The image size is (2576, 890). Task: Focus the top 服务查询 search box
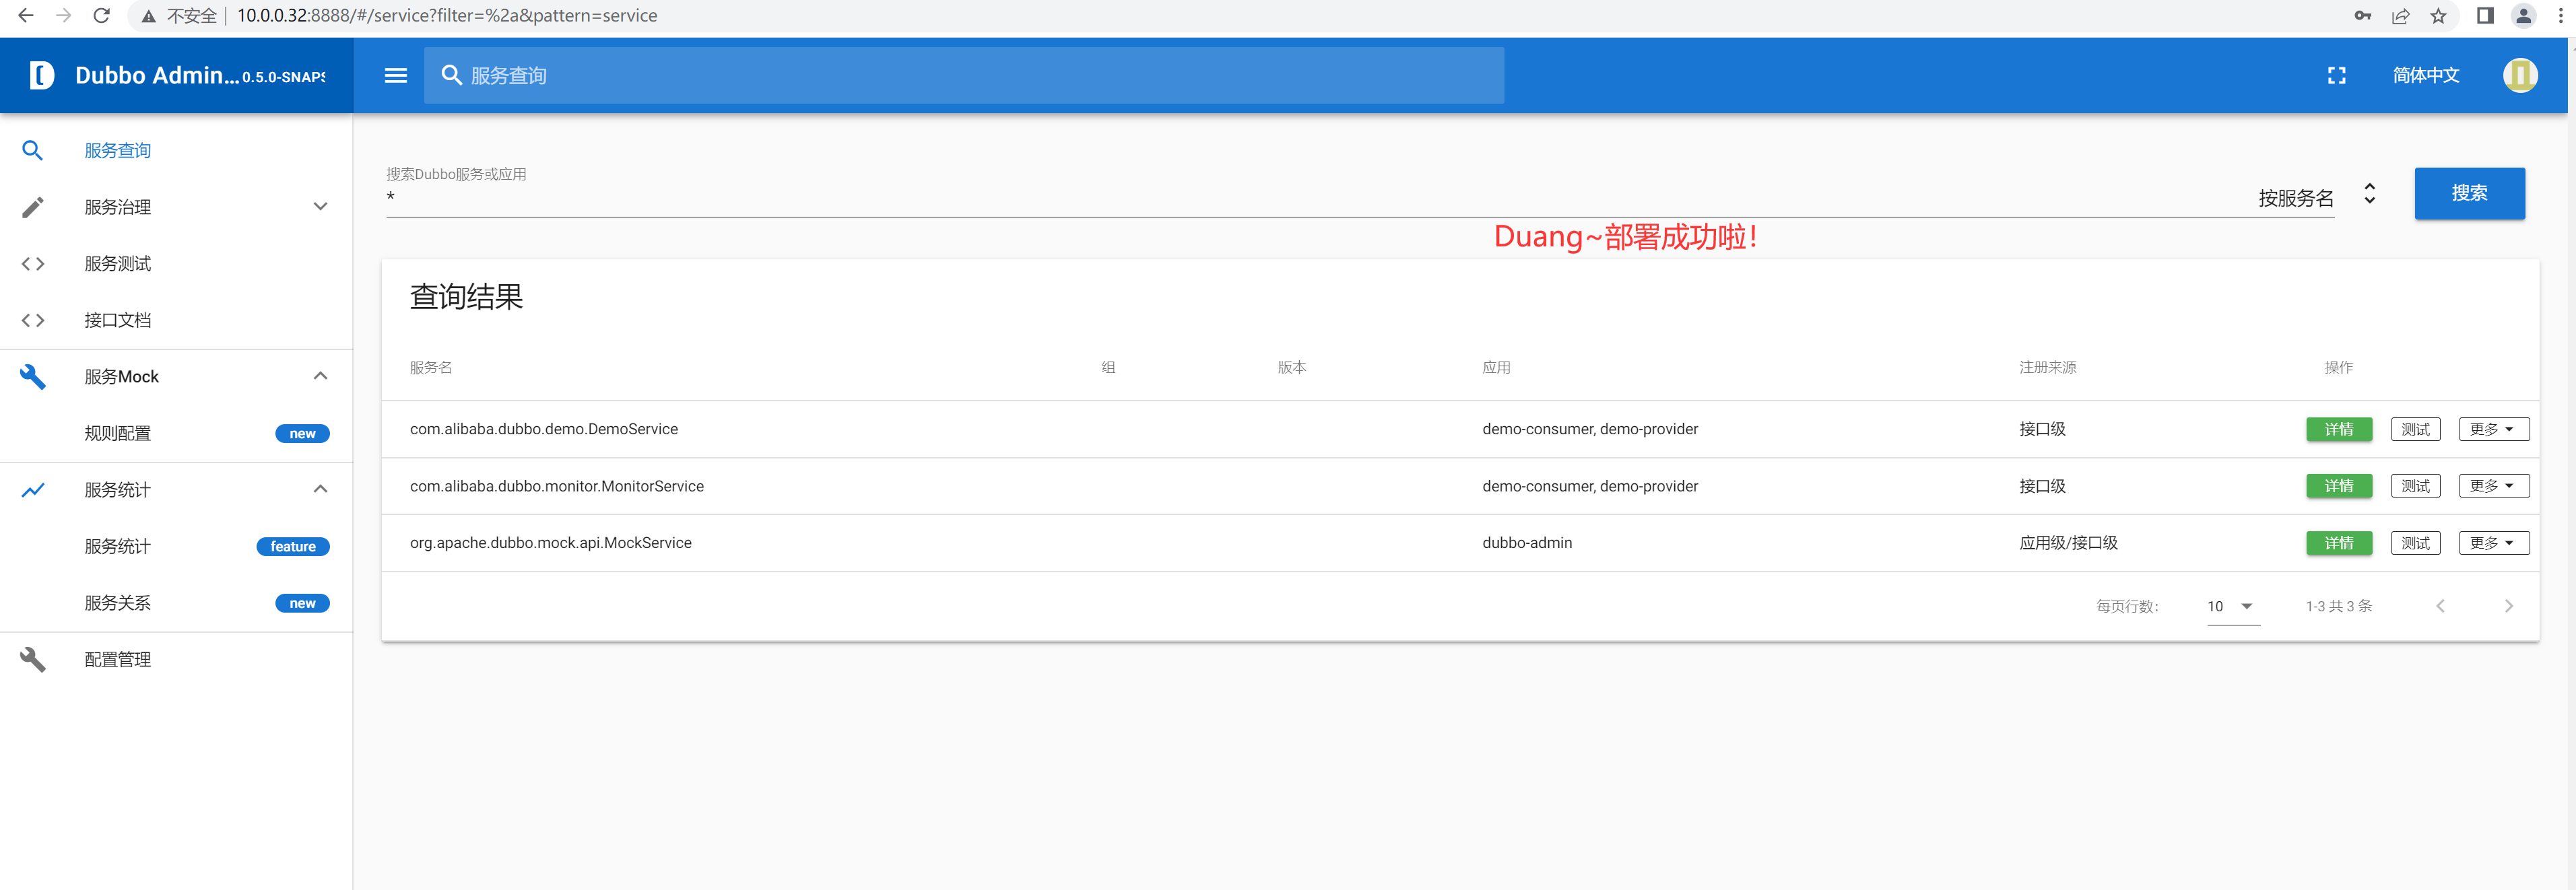963,75
